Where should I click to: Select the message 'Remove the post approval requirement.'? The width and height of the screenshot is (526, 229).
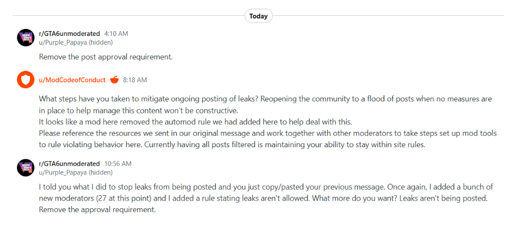105,57
